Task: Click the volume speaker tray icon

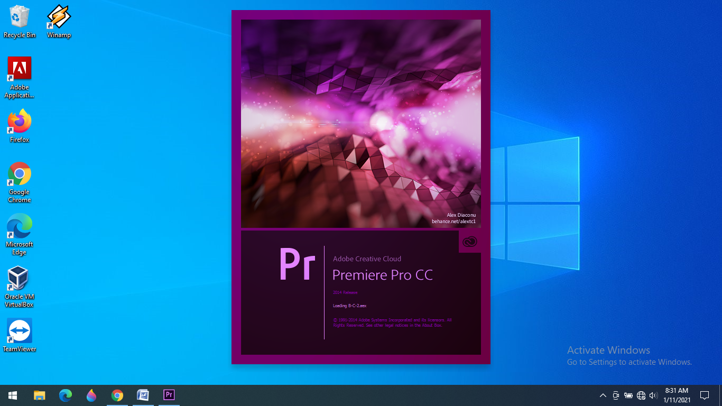Action: coord(653,395)
